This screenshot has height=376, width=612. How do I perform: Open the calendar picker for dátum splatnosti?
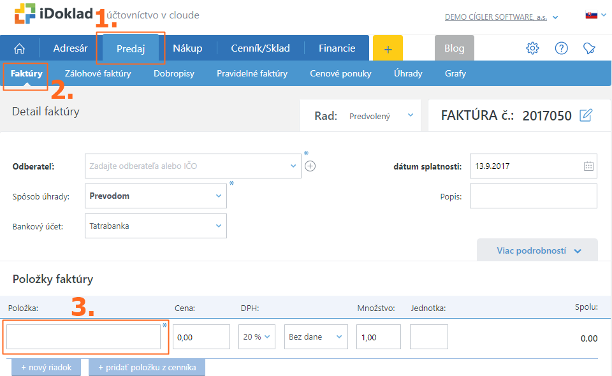pyautogui.click(x=588, y=166)
